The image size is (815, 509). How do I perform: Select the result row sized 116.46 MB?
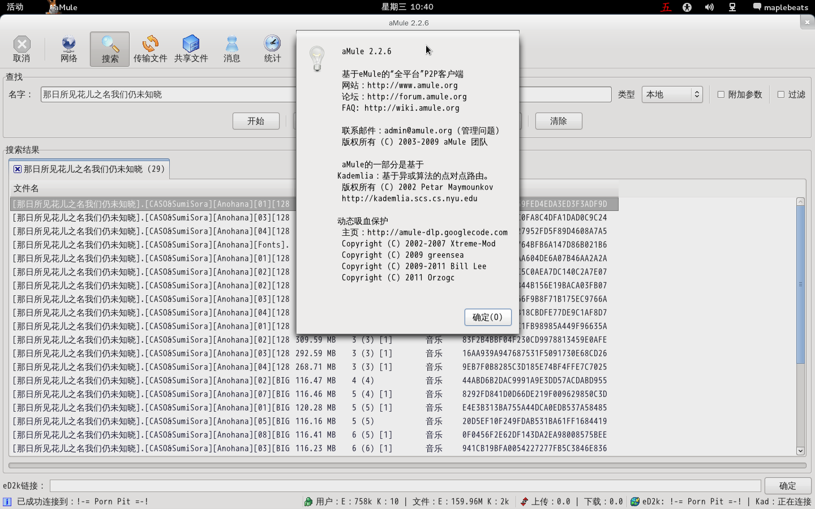tap(315, 394)
